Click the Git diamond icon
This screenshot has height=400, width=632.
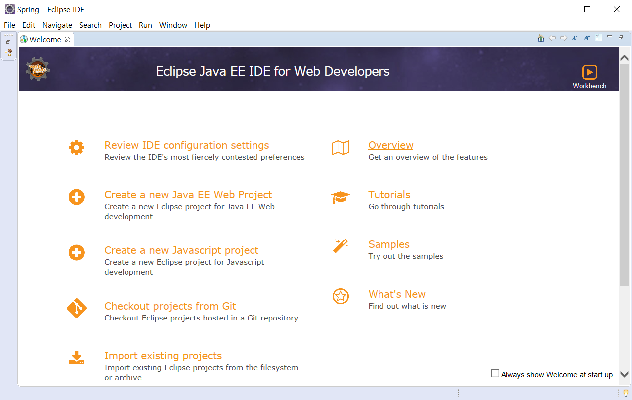[x=76, y=308]
